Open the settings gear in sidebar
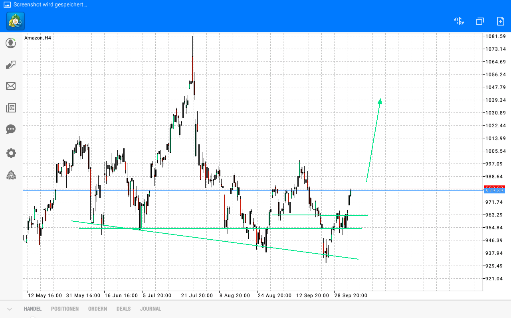Screen dimensions: 511x319 (x=11, y=153)
